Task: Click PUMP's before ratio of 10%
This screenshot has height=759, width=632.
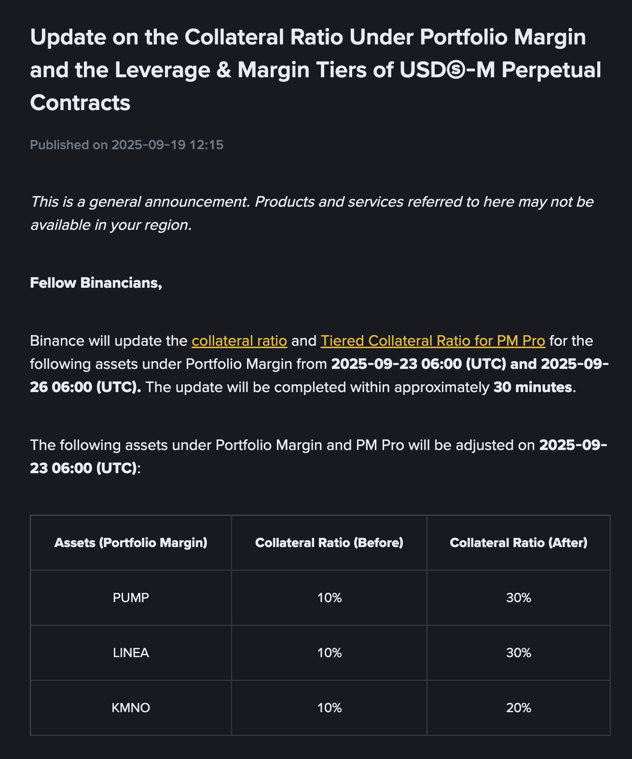Action: (330, 598)
